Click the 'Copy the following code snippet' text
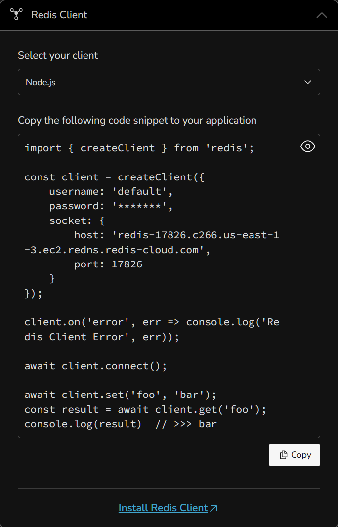The image size is (338, 527). pos(137,120)
